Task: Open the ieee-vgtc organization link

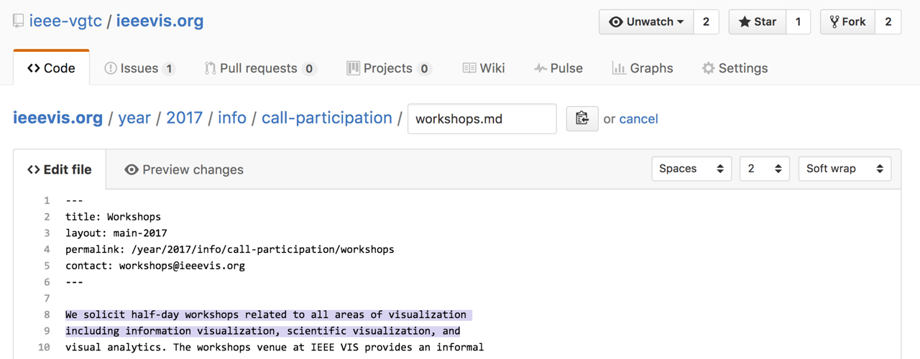Action: click(x=65, y=21)
